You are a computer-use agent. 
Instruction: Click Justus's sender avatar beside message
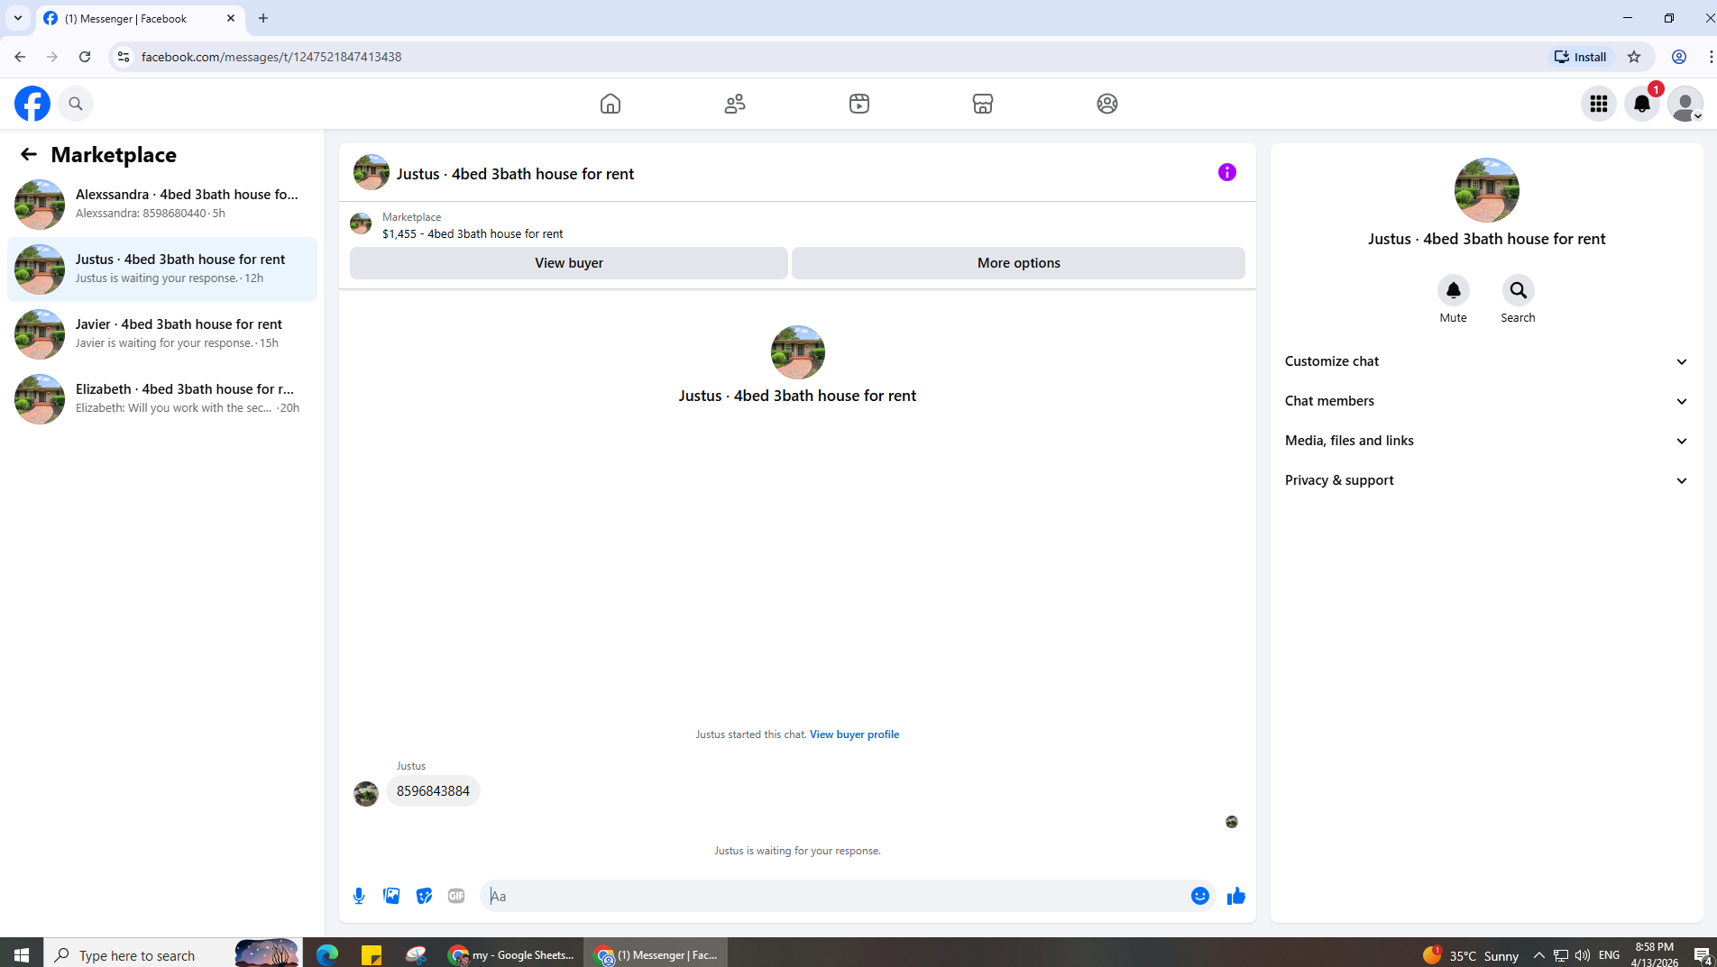click(366, 794)
